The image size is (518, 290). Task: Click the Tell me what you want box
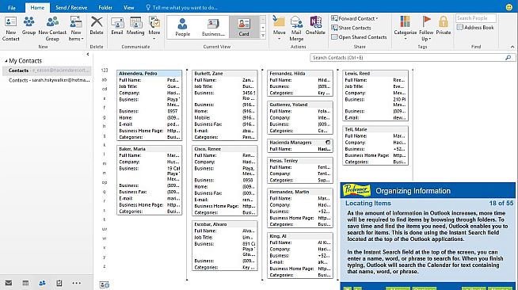coord(181,7)
